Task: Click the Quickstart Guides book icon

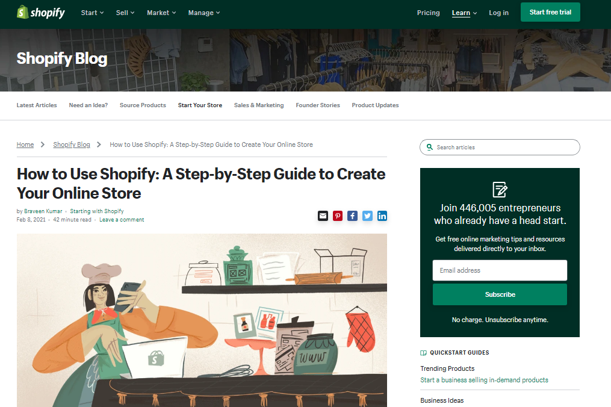Action: coord(424,353)
